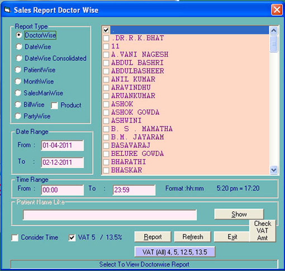Uncheck the first highlighted list entry

pyautogui.click(x=106, y=30)
